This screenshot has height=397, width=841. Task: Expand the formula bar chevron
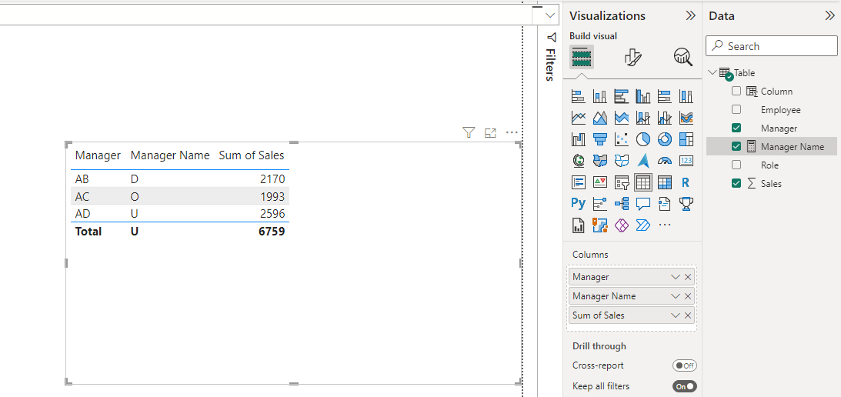point(549,15)
